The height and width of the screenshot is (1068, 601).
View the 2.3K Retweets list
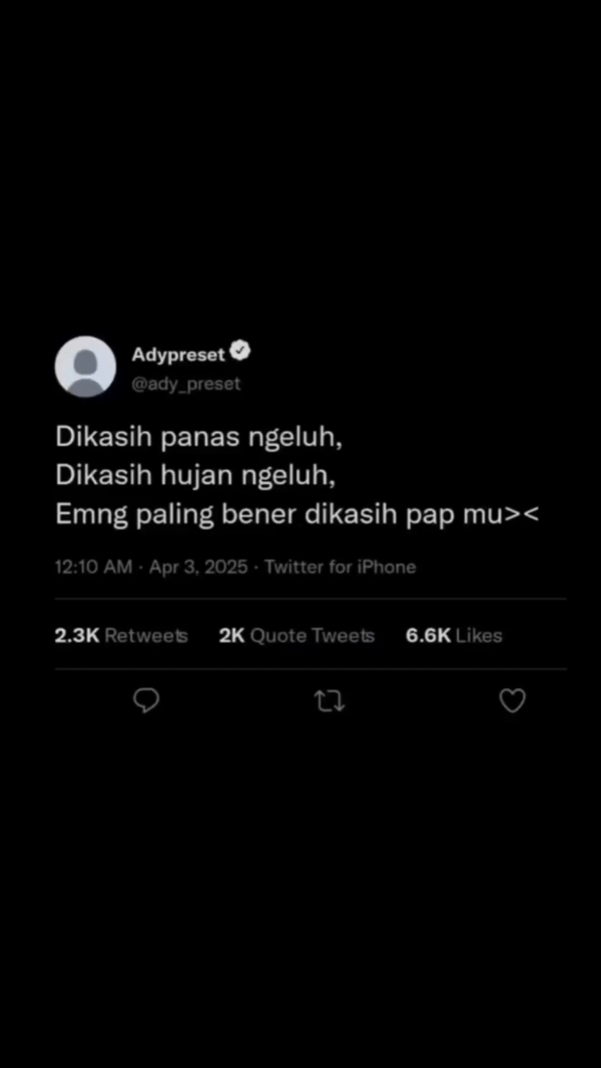tap(121, 636)
